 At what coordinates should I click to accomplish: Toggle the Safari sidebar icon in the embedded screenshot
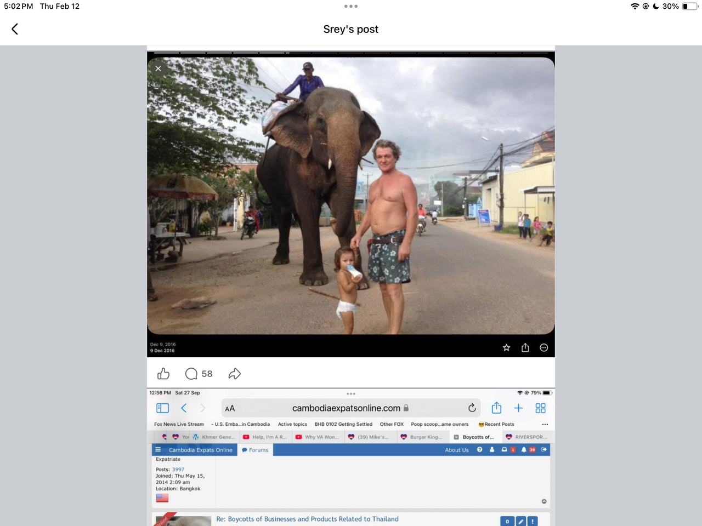tap(162, 408)
